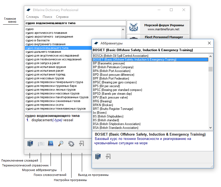Select 'BRT (Brutto Register Tonnage)' entry
Viewport: 221px width, 187px height.
tap(113, 109)
